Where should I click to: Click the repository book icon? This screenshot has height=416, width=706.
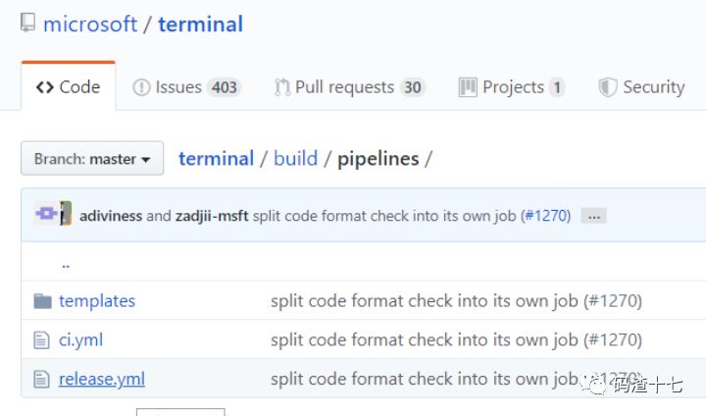(27, 23)
